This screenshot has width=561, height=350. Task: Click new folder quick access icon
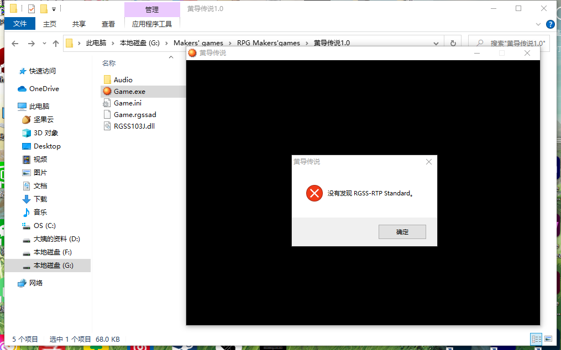[x=44, y=9]
